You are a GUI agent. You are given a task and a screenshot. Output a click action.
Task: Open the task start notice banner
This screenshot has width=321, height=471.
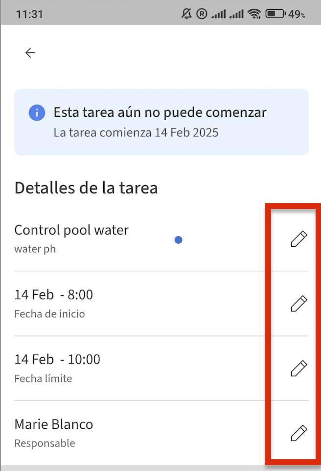(x=161, y=122)
